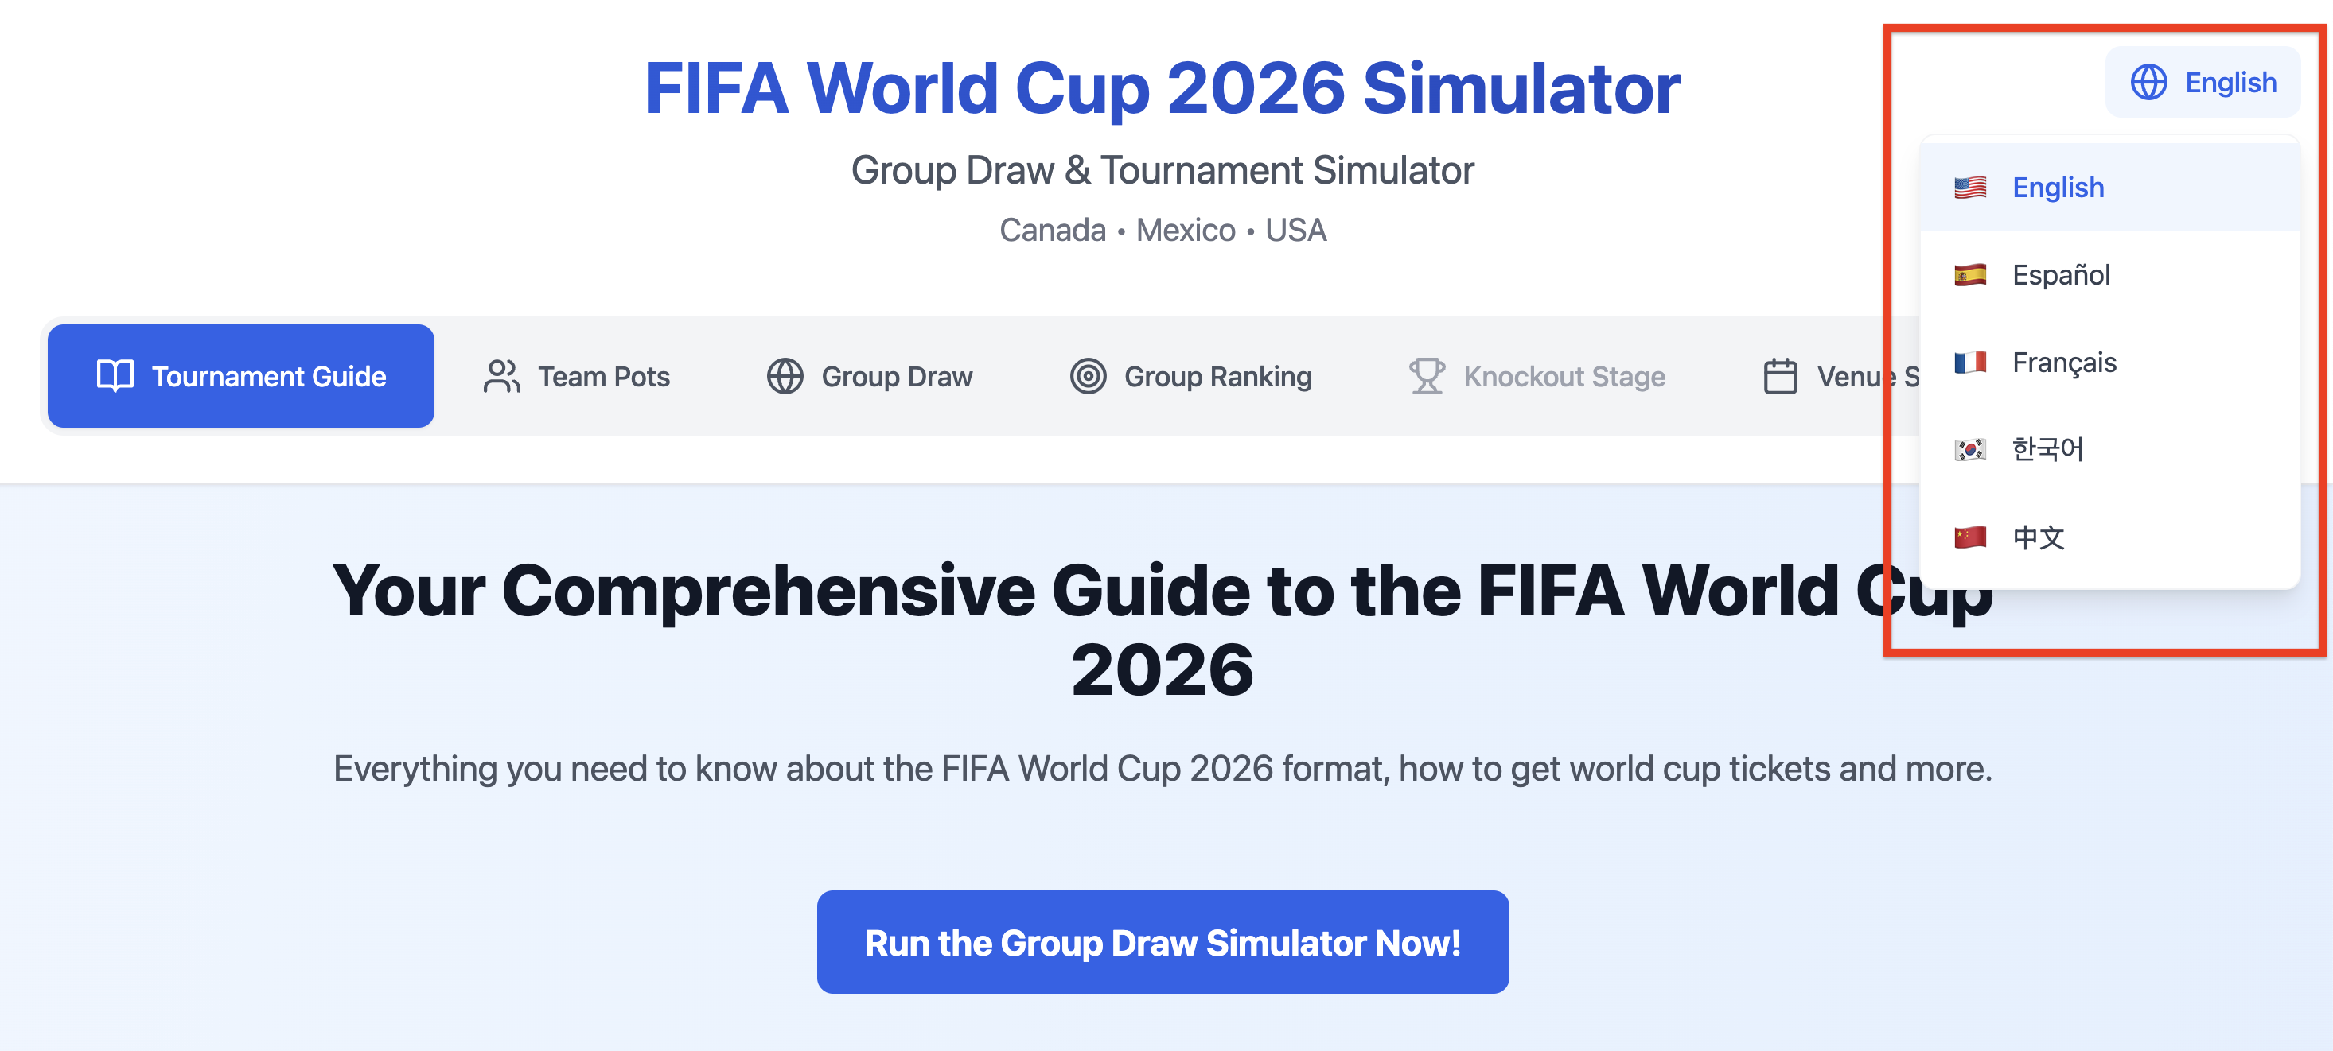
Task: Click Run the Group Draw Simulator Now button
Action: pos(1163,941)
